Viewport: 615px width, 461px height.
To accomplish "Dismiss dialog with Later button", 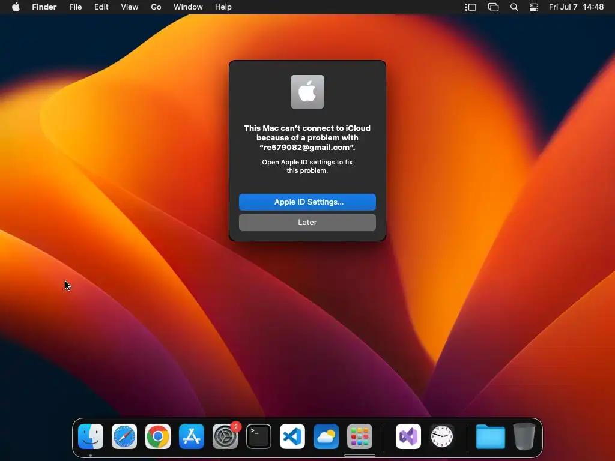I will coord(307,223).
